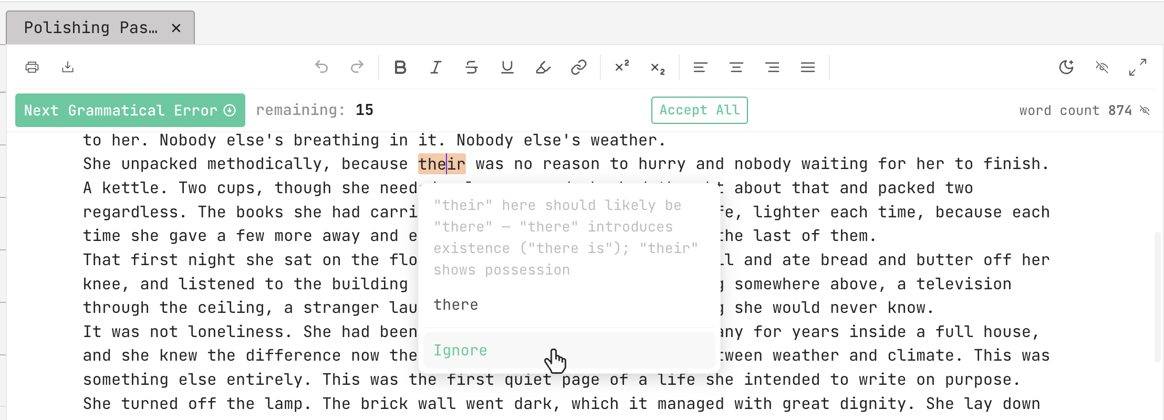The image size is (1164, 420).
Task: Insert a link with the chain icon
Action: pos(579,67)
